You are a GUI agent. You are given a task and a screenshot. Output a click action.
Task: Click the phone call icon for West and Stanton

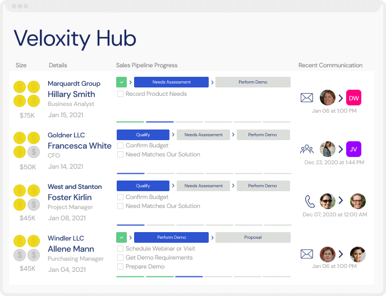310,201
